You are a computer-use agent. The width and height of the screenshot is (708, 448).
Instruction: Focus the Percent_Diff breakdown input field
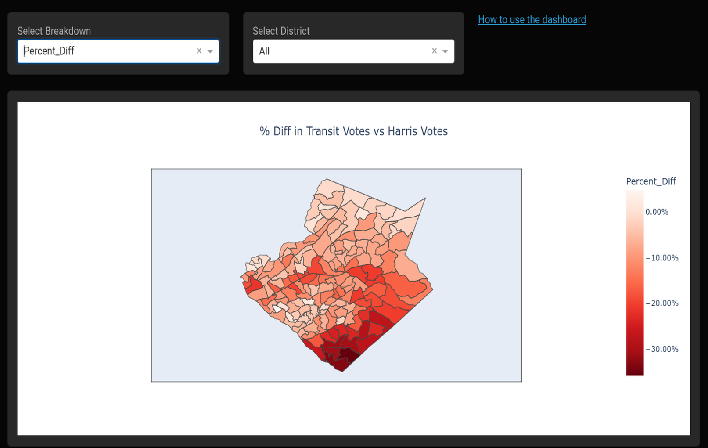coord(105,51)
